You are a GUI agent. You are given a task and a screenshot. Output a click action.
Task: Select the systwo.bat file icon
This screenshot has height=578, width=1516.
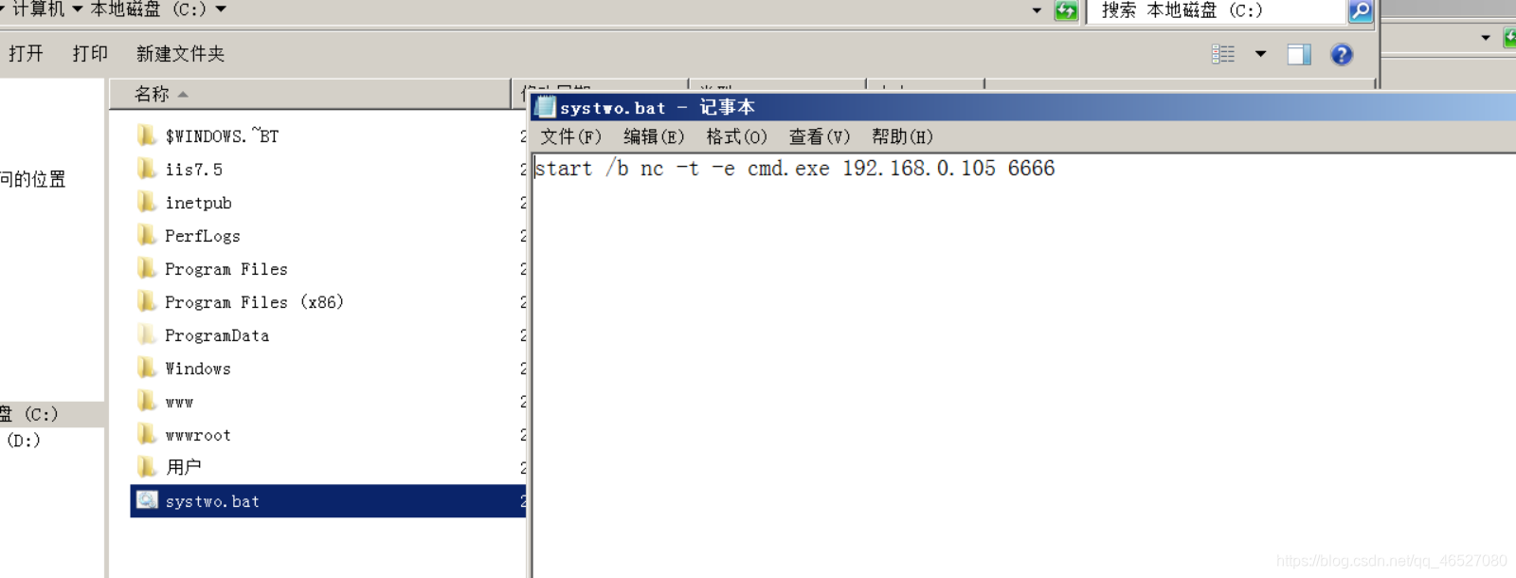coord(147,500)
